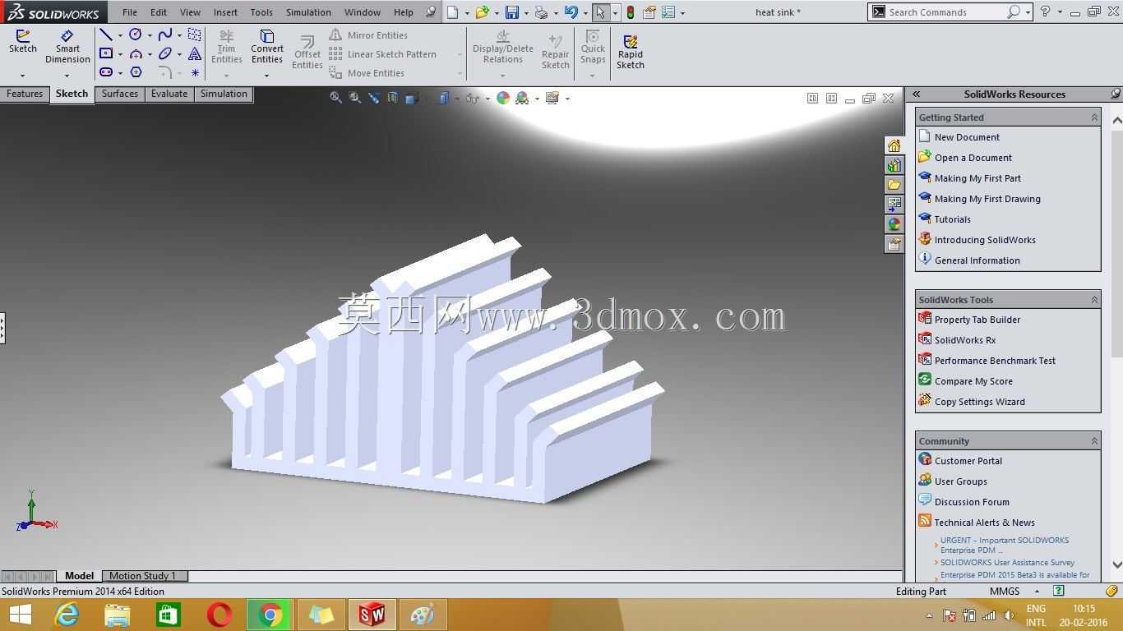
Task: Select the Straight Slot tool
Action: [106, 72]
